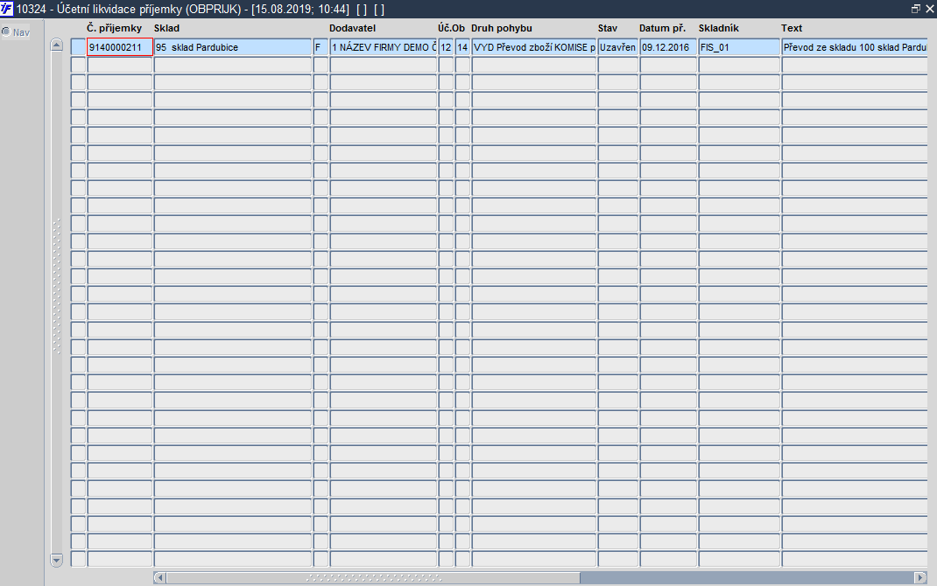Click the row selector of the first record
This screenshot has height=586, width=937.
78,47
